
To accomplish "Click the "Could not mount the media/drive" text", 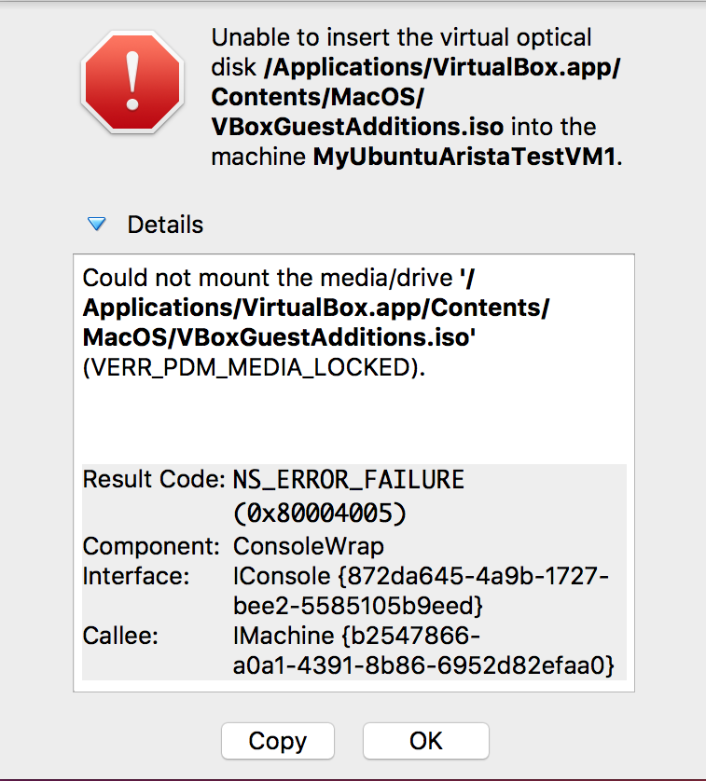I will point(268,278).
